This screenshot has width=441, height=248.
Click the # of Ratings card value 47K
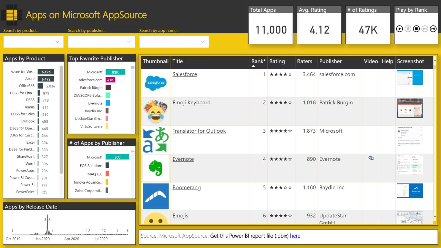[x=368, y=30]
